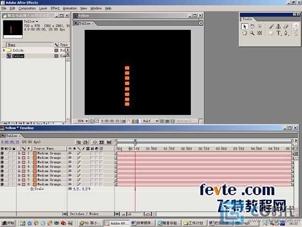Select the Clone Stamp tool
302x227 pixels.
point(278,26)
